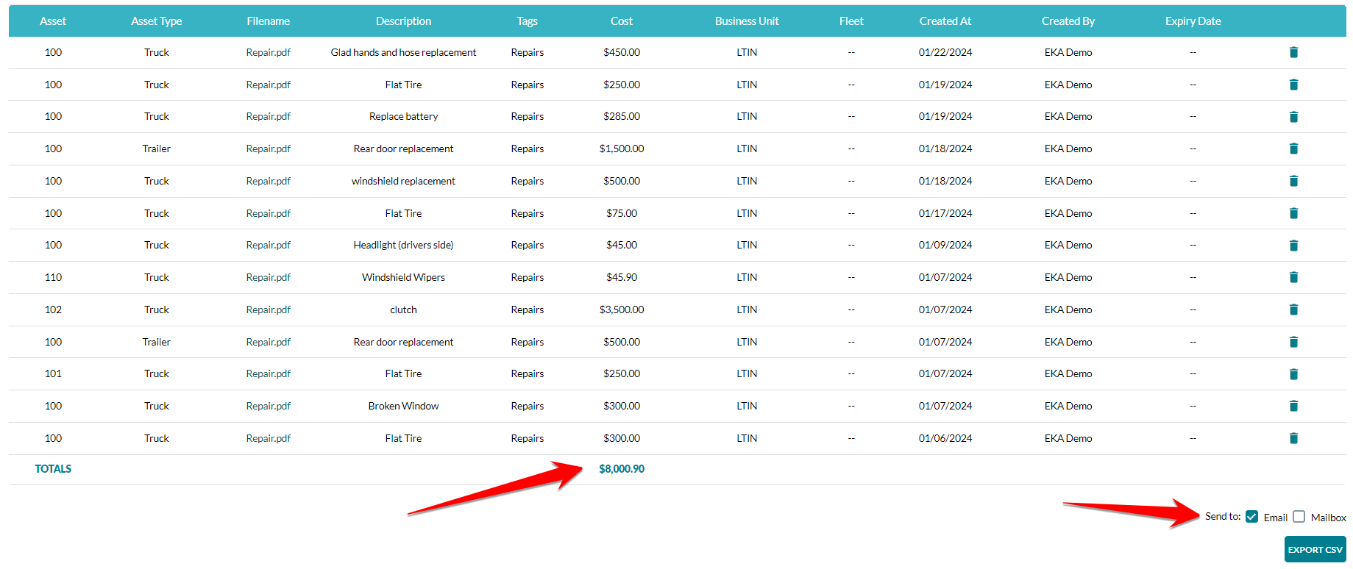Click asset number 102
The image size is (1353, 569).
53,309
